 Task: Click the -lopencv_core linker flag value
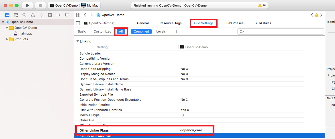pos(191,130)
